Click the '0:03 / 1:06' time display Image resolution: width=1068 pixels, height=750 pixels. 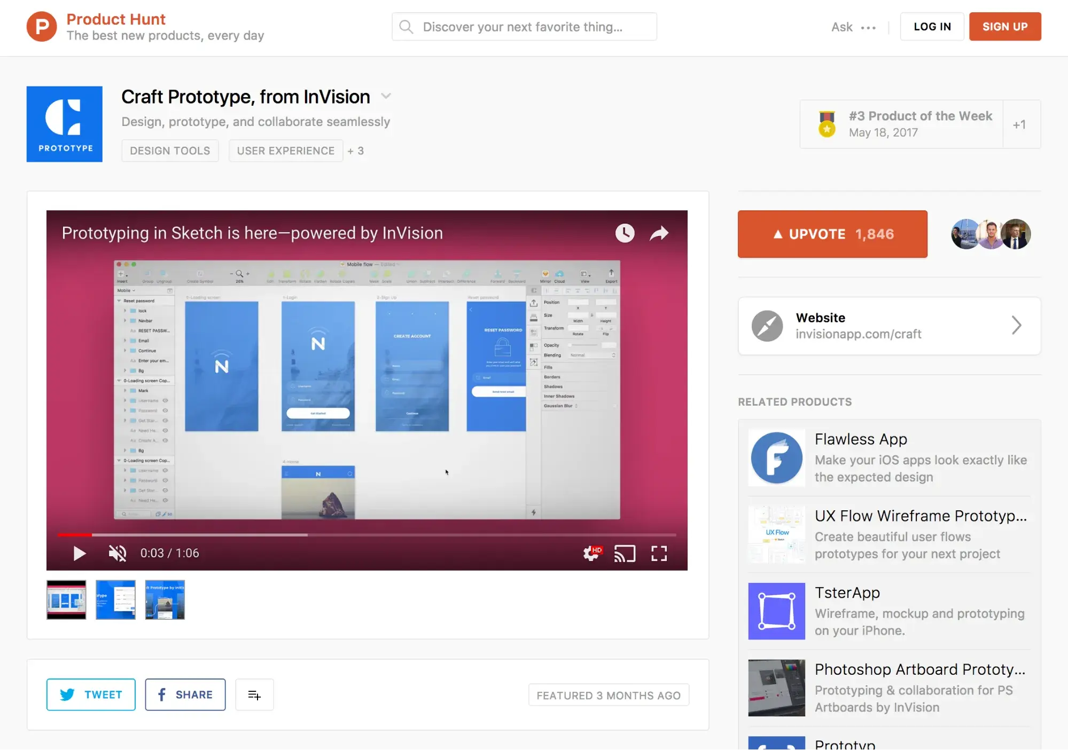pyautogui.click(x=170, y=554)
